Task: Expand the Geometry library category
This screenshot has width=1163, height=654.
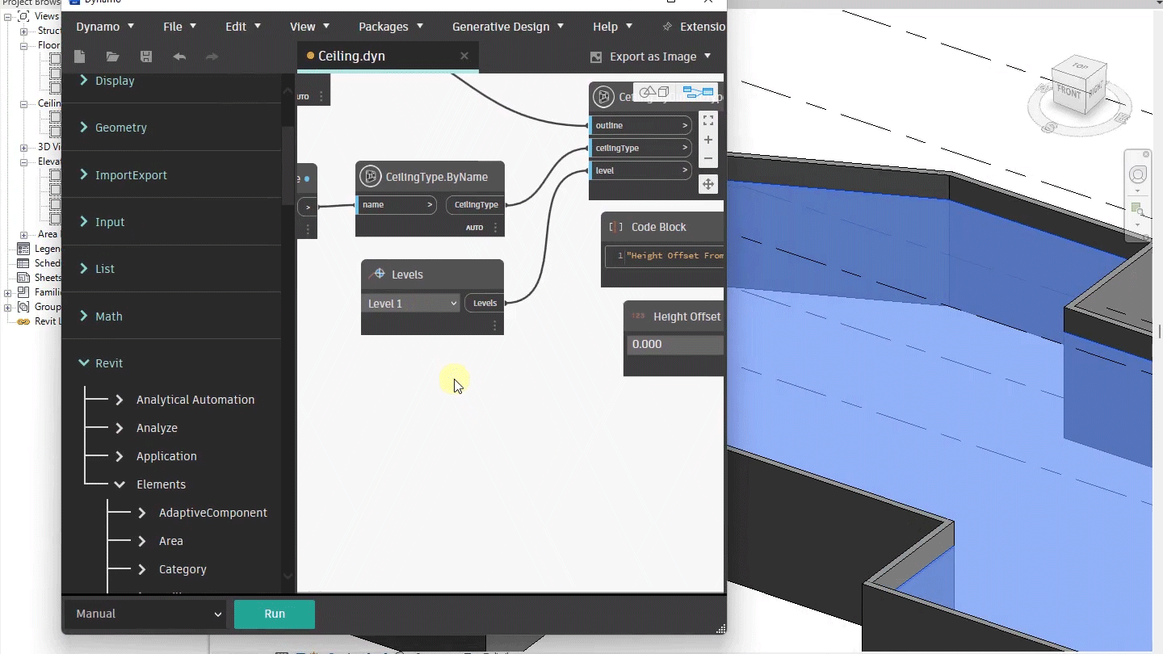Action: click(83, 128)
